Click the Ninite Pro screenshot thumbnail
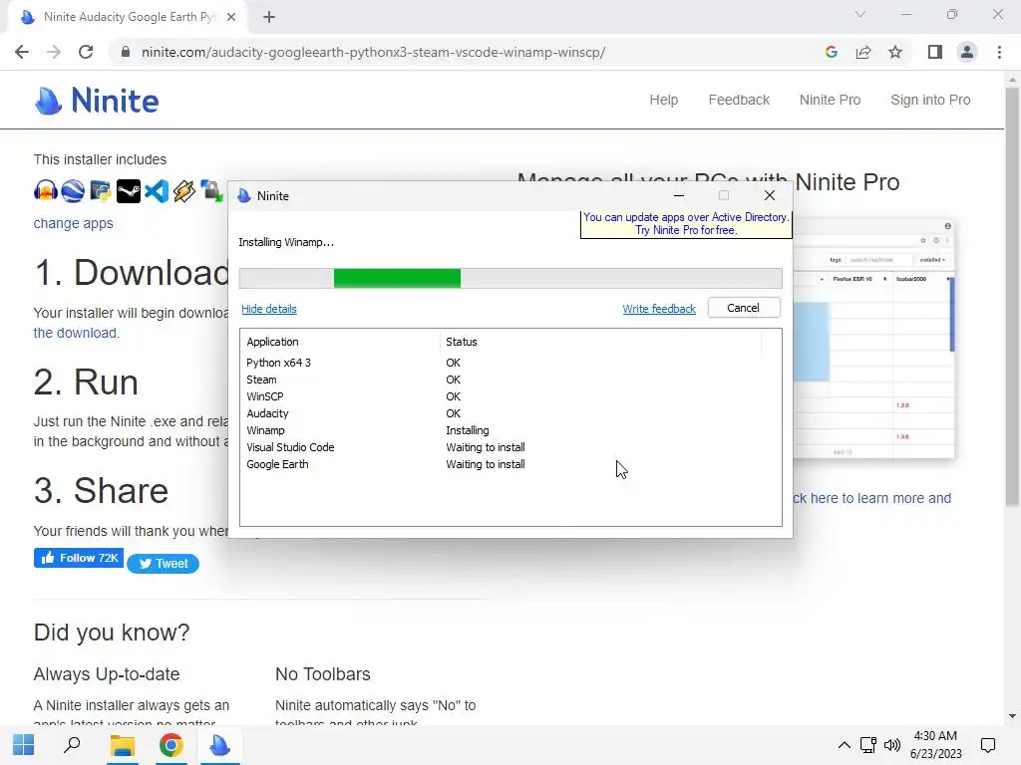 pyautogui.click(x=873, y=339)
